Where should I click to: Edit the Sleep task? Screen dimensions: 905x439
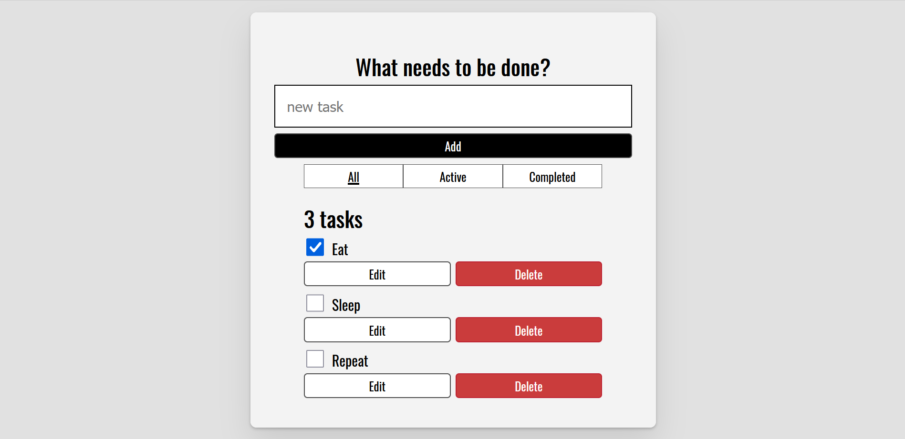pyautogui.click(x=377, y=330)
